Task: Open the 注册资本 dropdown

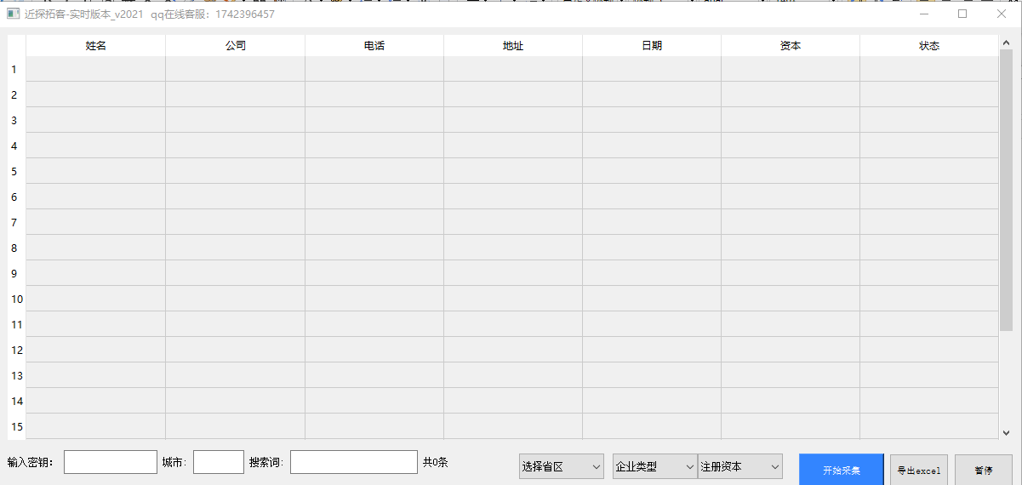Action: click(740, 466)
